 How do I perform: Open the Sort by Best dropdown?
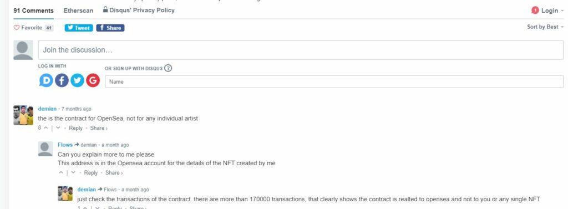(545, 27)
